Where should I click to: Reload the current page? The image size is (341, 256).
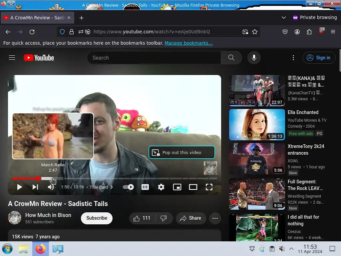coord(32,32)
